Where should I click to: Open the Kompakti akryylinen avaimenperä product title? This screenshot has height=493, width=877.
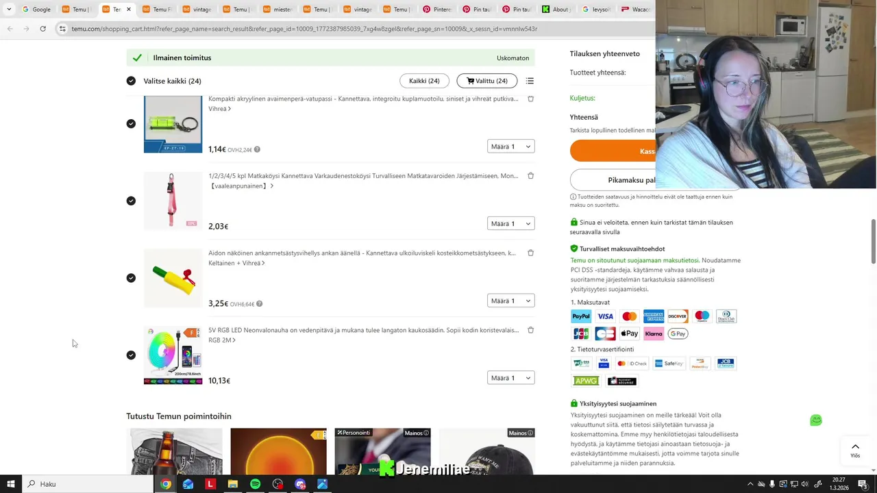coord(363,99)
